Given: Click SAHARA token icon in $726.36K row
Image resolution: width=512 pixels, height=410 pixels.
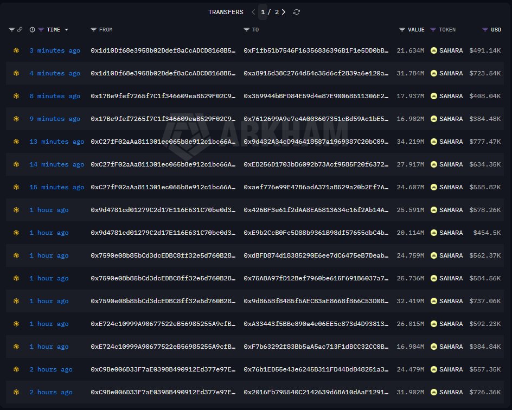Looking at the screenshot, I should [x=434, y=392].
